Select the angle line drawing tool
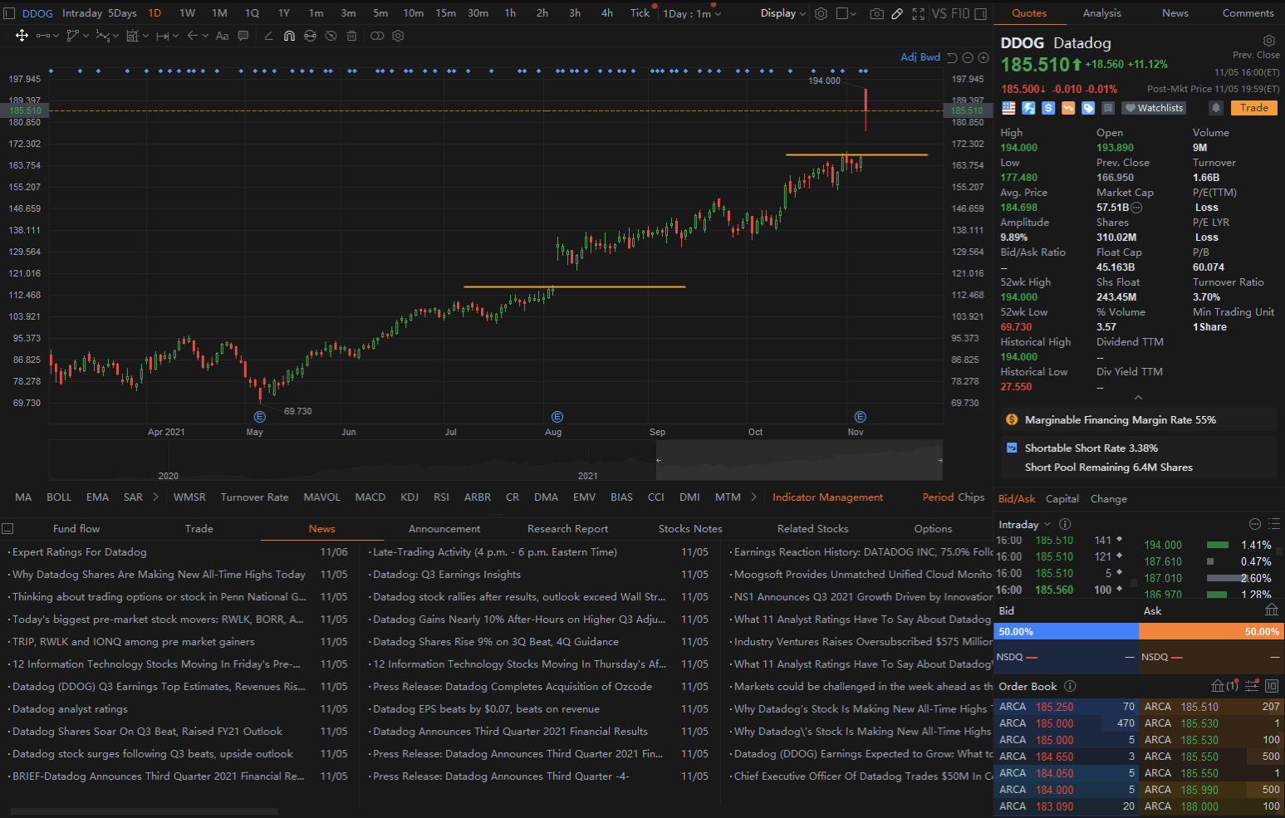 pyautogui.click(x=267, y=36)
